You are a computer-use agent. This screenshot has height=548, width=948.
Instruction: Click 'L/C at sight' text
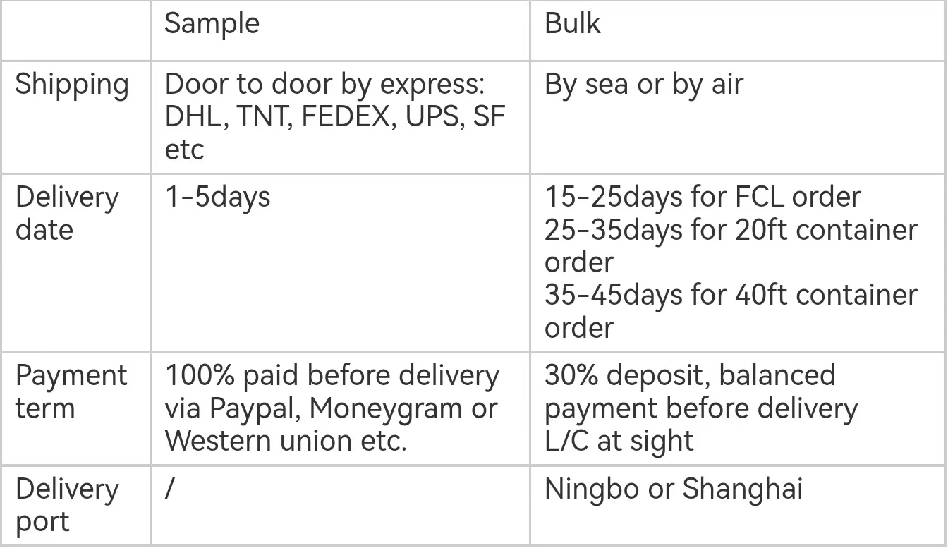(x=619, y=442)
